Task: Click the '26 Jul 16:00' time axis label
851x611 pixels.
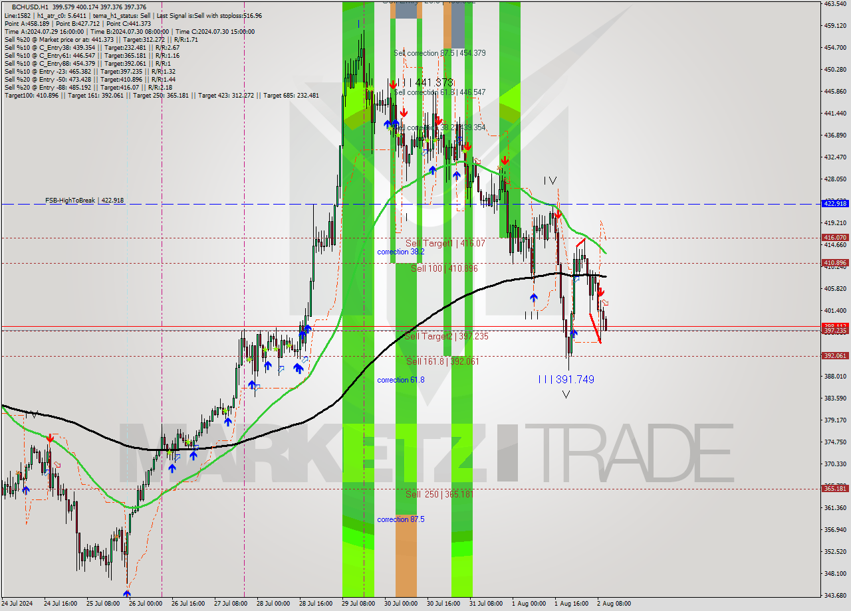Action: pyautogui.click(x=187, y=604)
